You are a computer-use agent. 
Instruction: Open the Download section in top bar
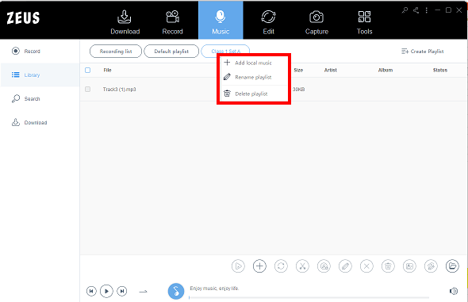click(x=125, y=22)
